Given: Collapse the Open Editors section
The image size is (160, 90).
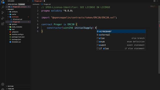Looking at the screenshot, I should point(7,4).
